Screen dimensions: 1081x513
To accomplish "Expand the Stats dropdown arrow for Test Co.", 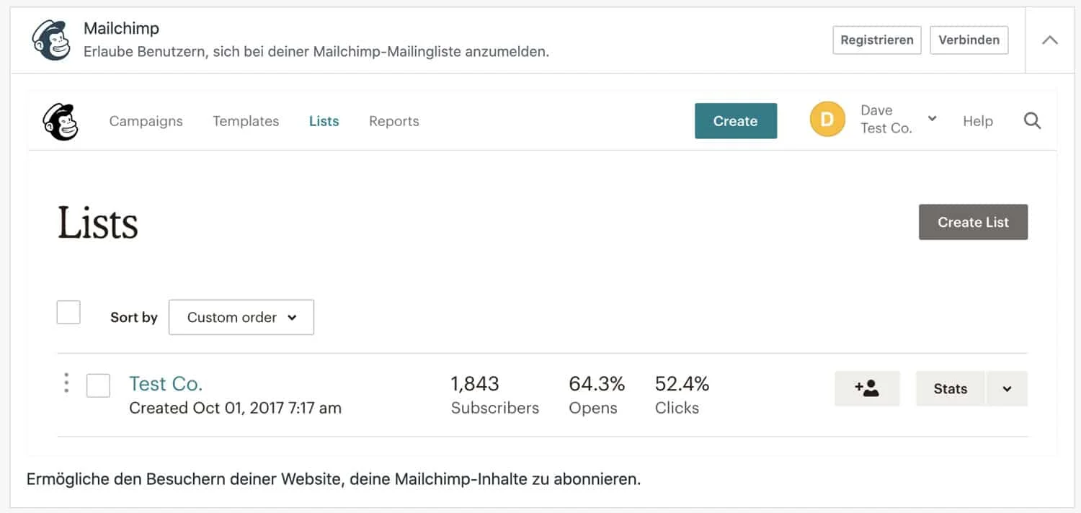I will point(1007,388).
